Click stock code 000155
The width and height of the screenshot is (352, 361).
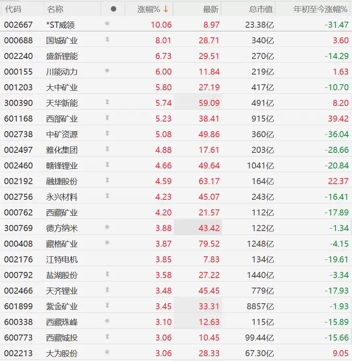[18, 72]
